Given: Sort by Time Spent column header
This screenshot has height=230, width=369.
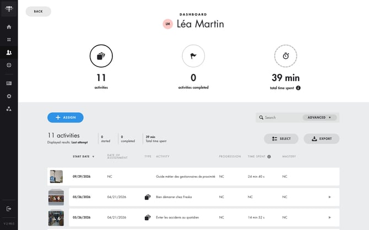Looking at the screenshot, I should (x=257, y=156).
